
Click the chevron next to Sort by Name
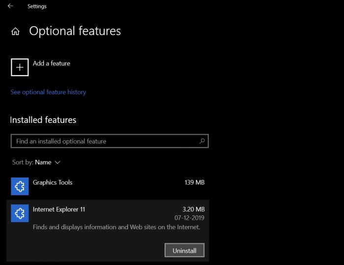click(58, 162)
